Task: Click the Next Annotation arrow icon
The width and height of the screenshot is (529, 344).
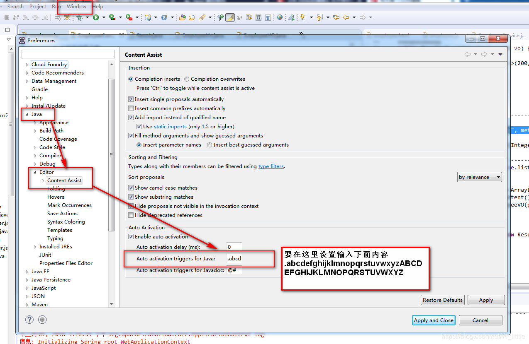Action: pyautogui.click(x=303, y=17)
